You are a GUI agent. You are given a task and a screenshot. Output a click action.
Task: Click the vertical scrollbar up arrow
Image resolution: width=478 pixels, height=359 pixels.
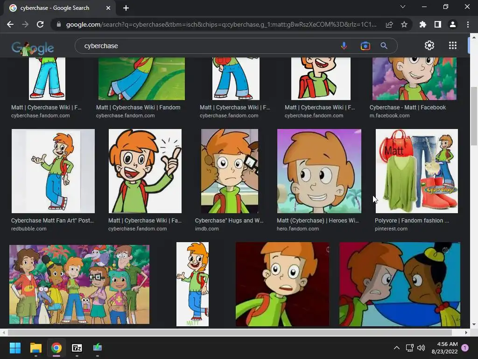point(474,37)
